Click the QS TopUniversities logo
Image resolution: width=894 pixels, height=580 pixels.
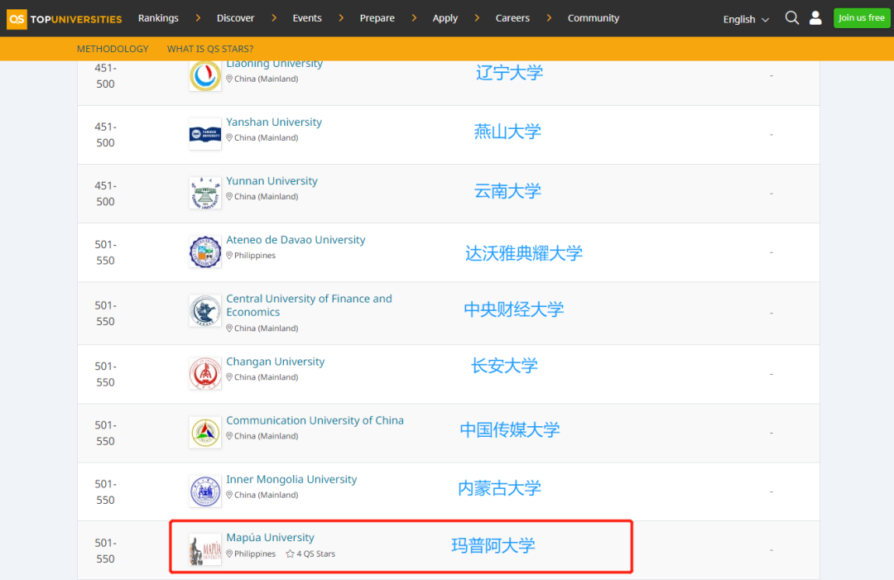[65, 19]
